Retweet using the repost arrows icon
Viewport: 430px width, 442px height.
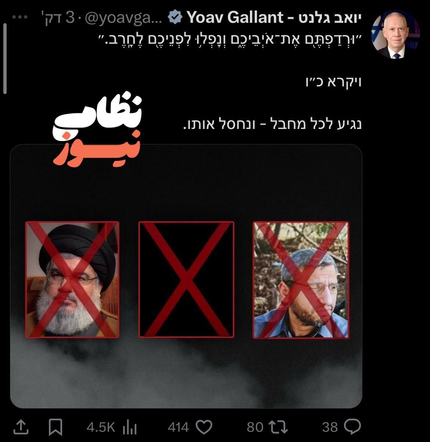278,427
